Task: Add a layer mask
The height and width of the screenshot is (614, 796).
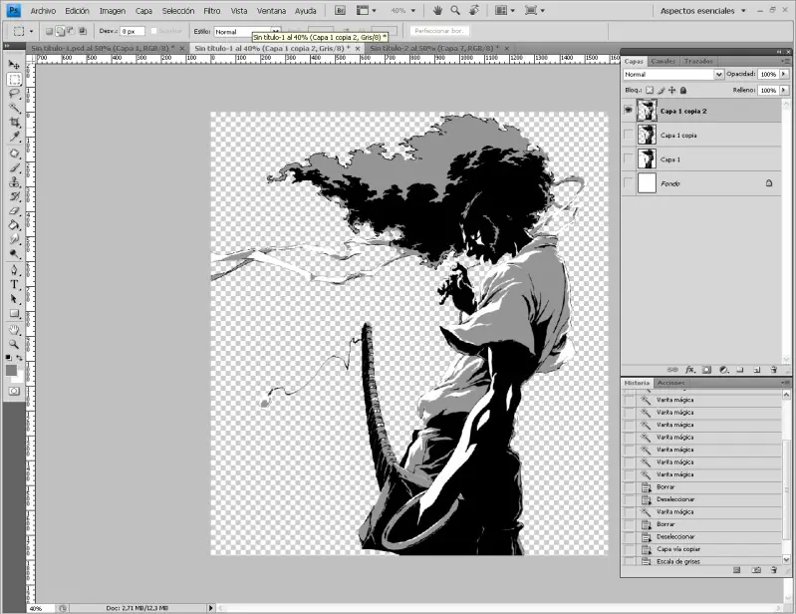Action: point(706,370)
